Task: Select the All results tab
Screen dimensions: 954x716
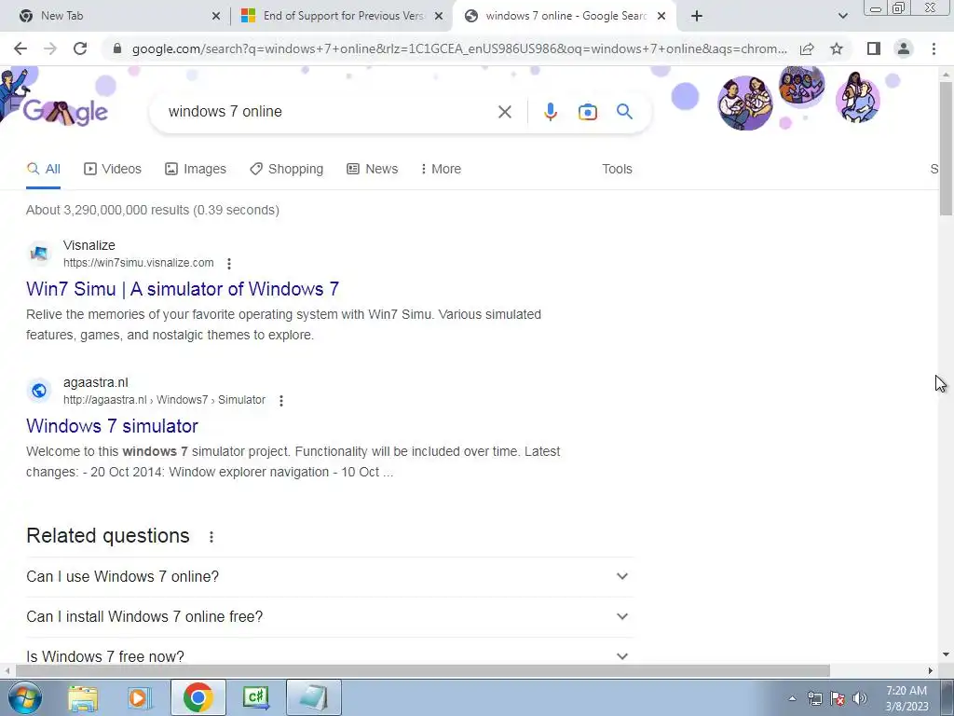Action: 43,169
